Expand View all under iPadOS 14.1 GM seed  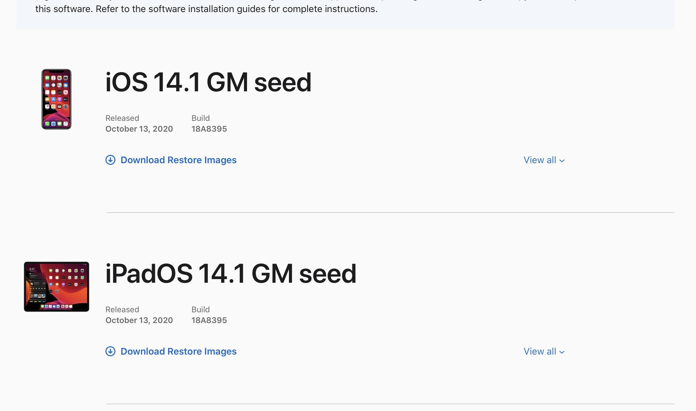point(544,352)
